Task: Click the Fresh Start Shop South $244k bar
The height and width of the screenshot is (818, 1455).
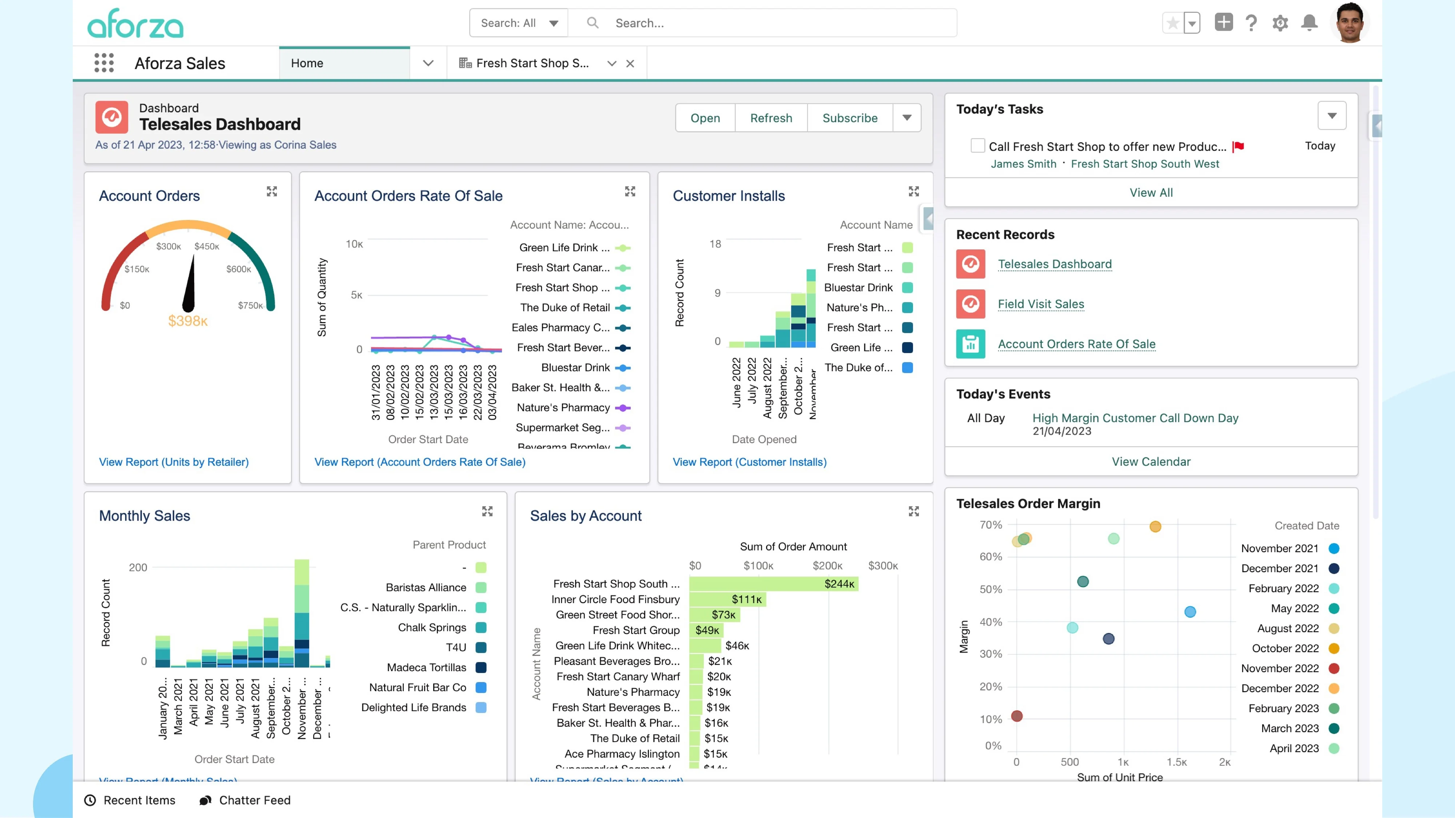Action: point(773,584)
